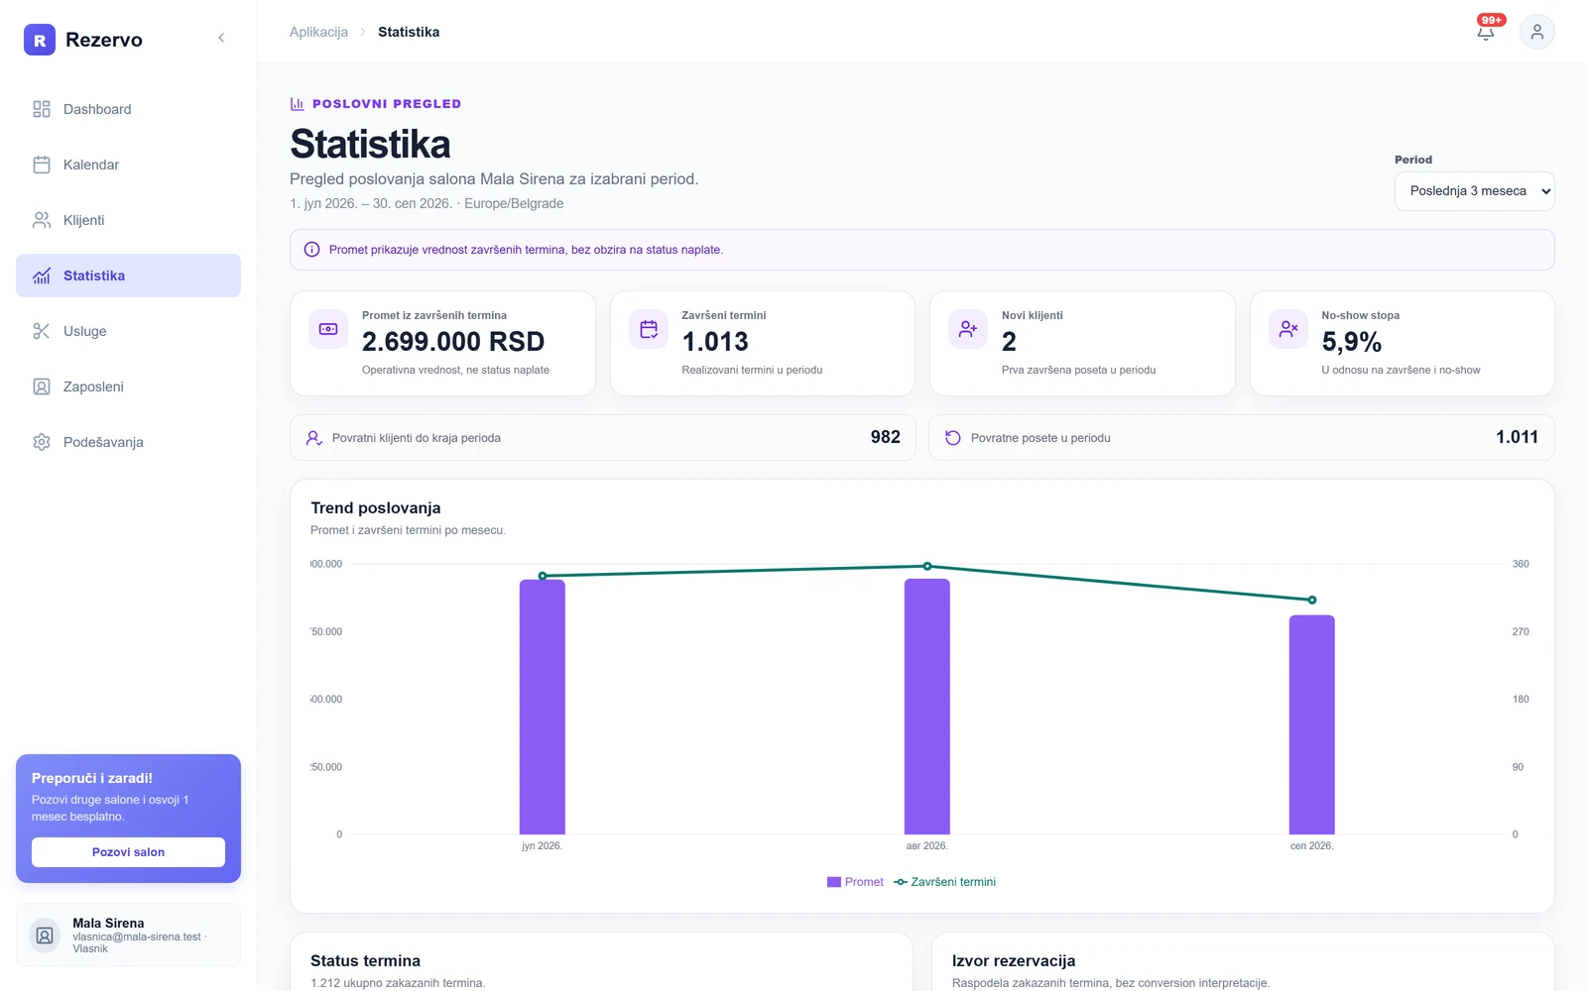
Task: Open notifications bell with 99+ badge
Action: [1486, 32]
